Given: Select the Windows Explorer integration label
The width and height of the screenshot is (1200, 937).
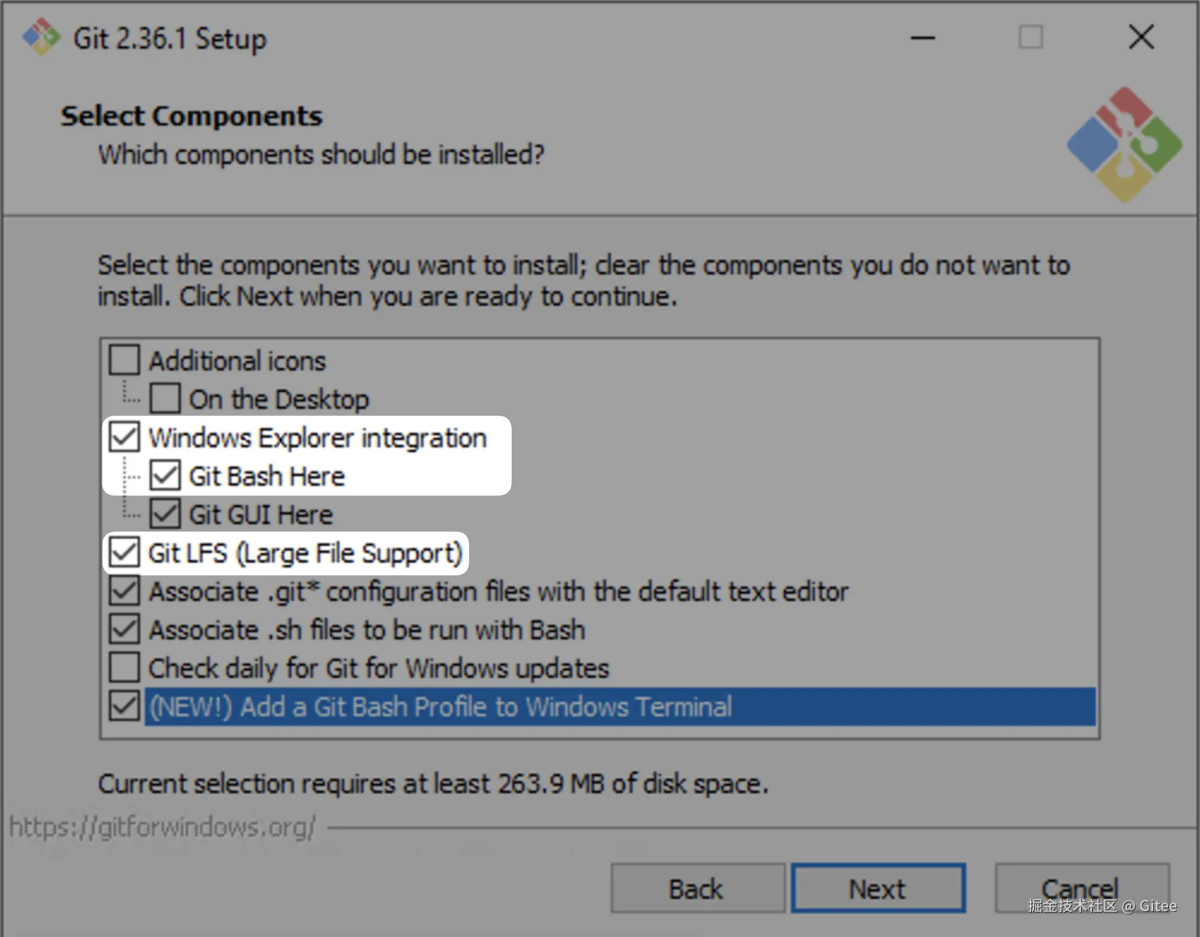Looking at the screenshot, I should (317, 438).
